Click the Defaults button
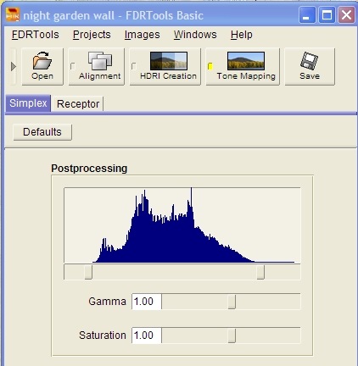 (42, 132)
